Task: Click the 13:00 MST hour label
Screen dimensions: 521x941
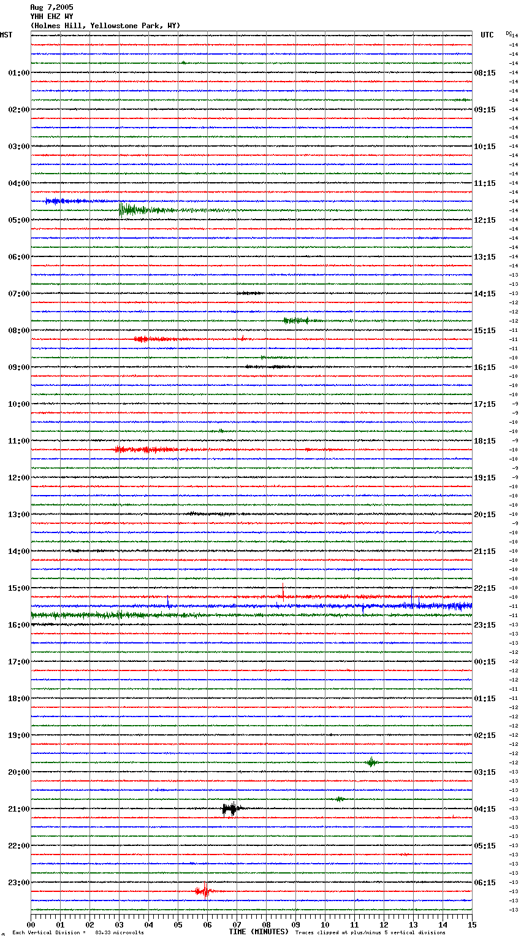Action: pyautogui.click(x=19, y=515)
